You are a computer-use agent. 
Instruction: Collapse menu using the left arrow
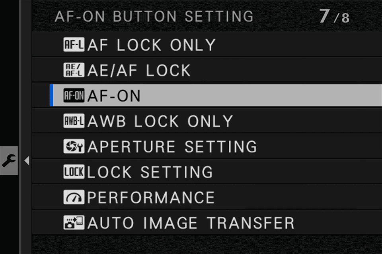pos(27,161)
